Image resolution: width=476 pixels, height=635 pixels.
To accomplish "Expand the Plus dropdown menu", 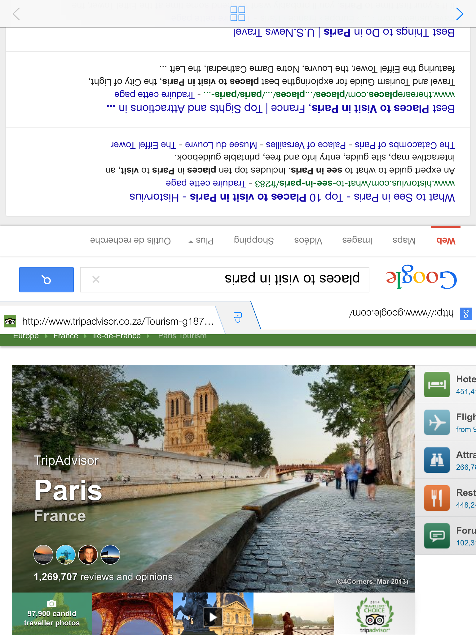I will [x=201, y=241].
